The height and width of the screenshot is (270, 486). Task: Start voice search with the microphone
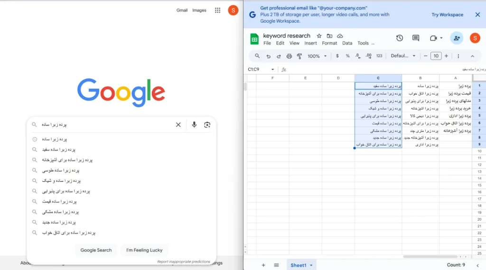click(x=194, y=125)
